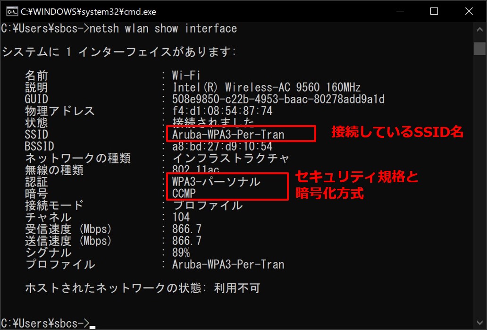Click the label チャネル

[49, 217]
